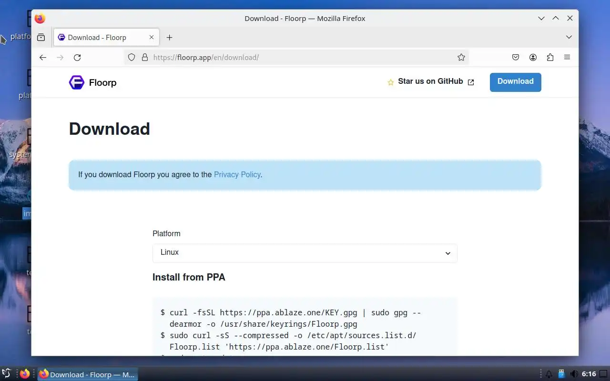Open the volume speaker tray icon
This screenshot has width=610, height=381.
(574, 374)
